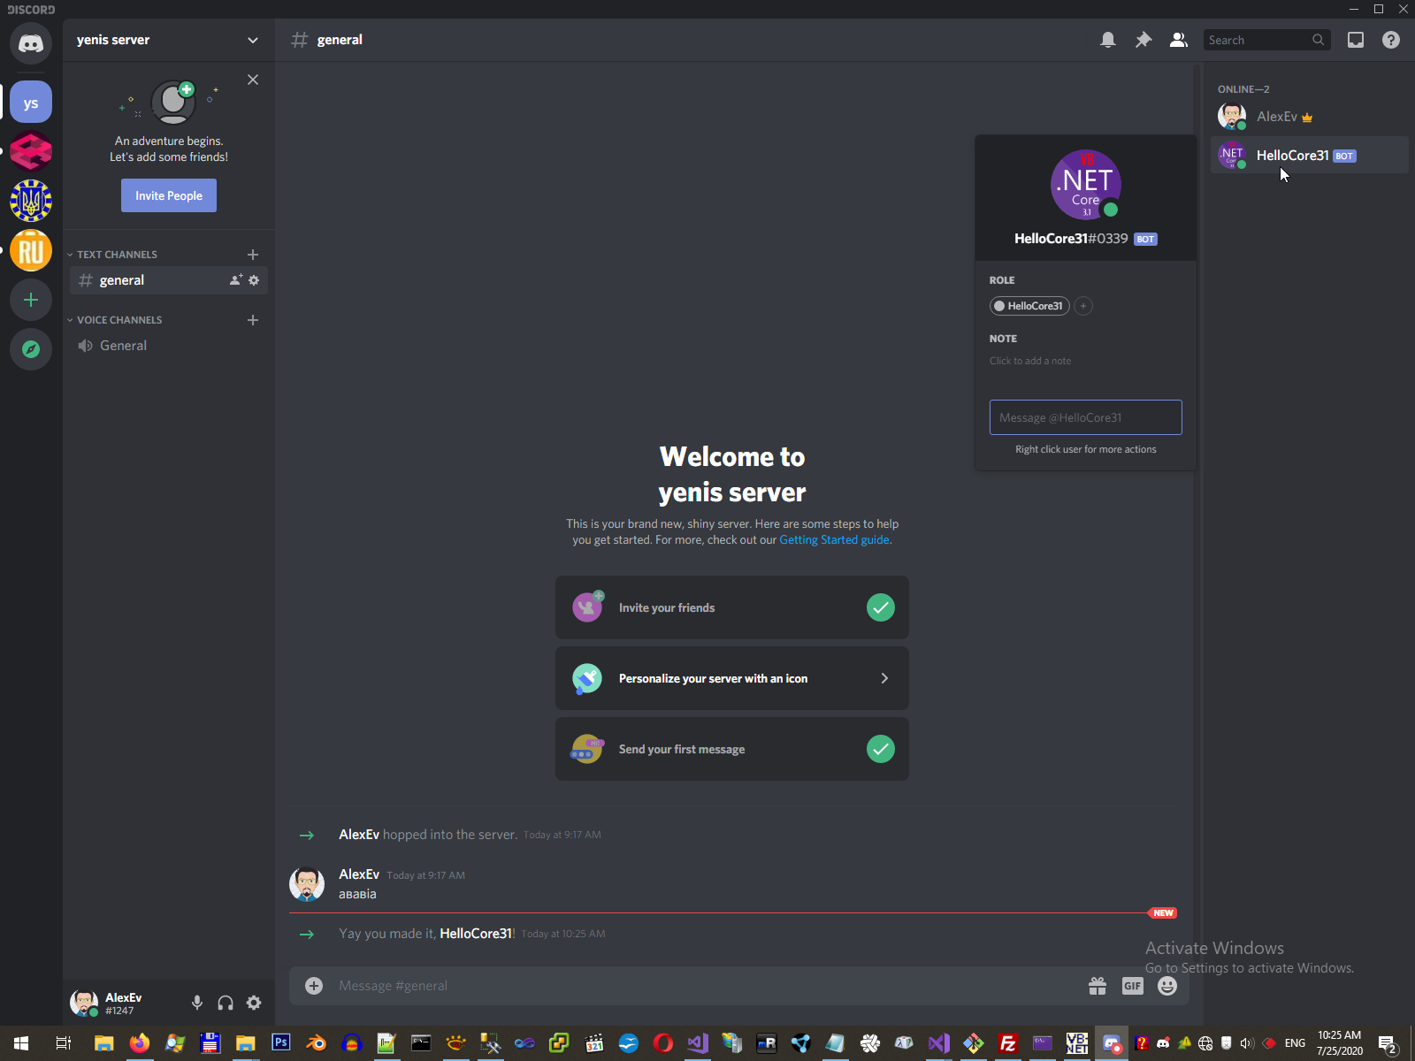The height and width of the screenshot is (1061, 1415).
Task: Click AlexEv username on the message
Action: pos(359,874)
